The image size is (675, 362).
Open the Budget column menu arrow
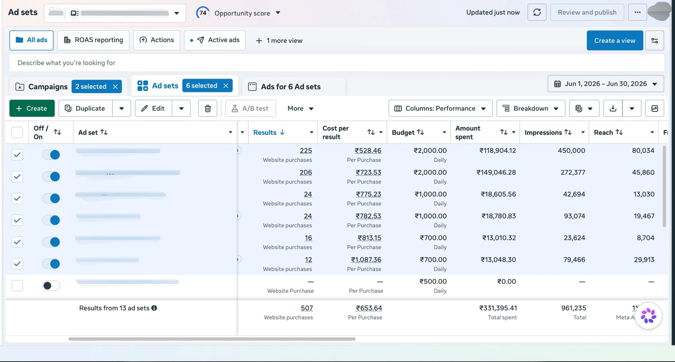(444, 133)
